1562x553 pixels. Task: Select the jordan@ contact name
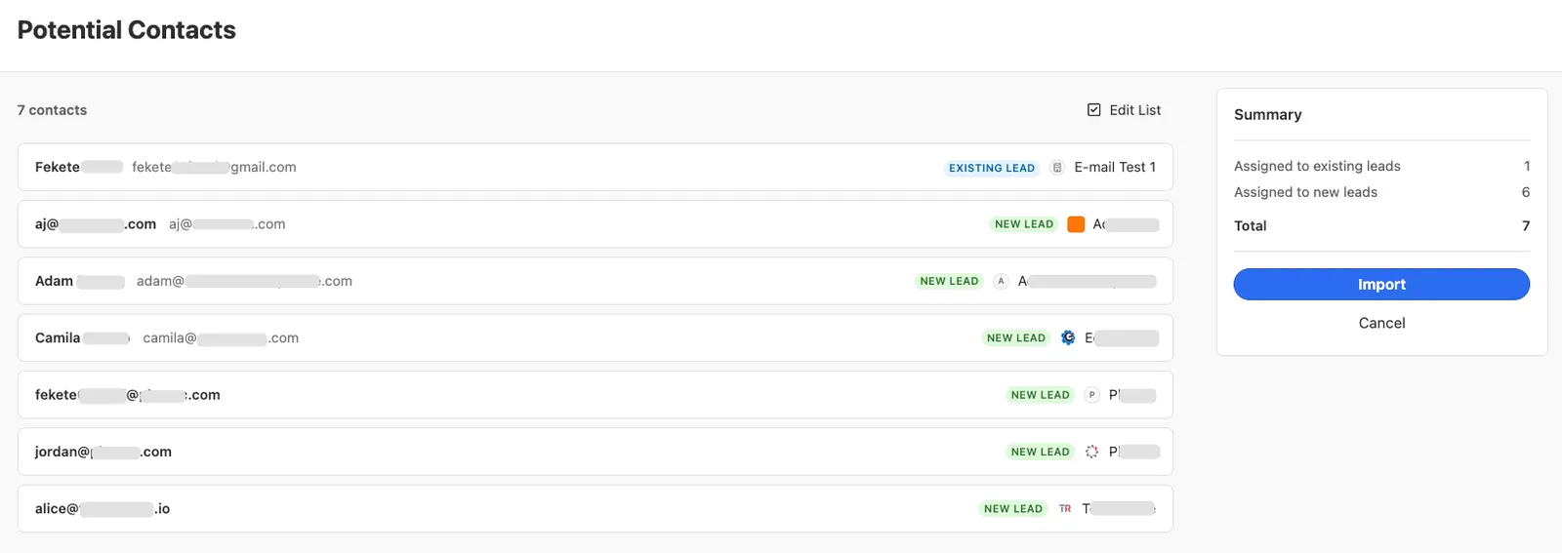click(x=103, y=452)
